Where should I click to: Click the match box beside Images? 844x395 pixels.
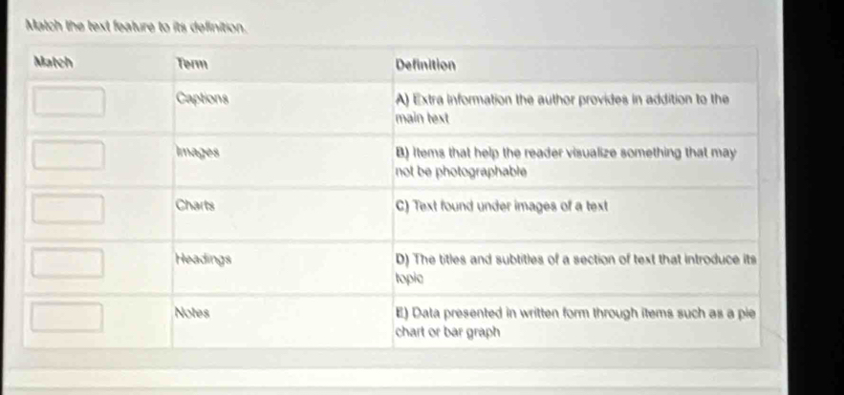coord(69,155)
